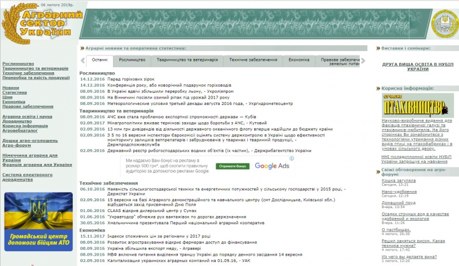The height and width of the screenshot is (266, 459).
Task: Click the Громадський центр допомоги бійцям АТО banner
Action: coord(38,221)
